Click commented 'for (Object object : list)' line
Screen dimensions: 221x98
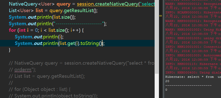pos(40,89)
